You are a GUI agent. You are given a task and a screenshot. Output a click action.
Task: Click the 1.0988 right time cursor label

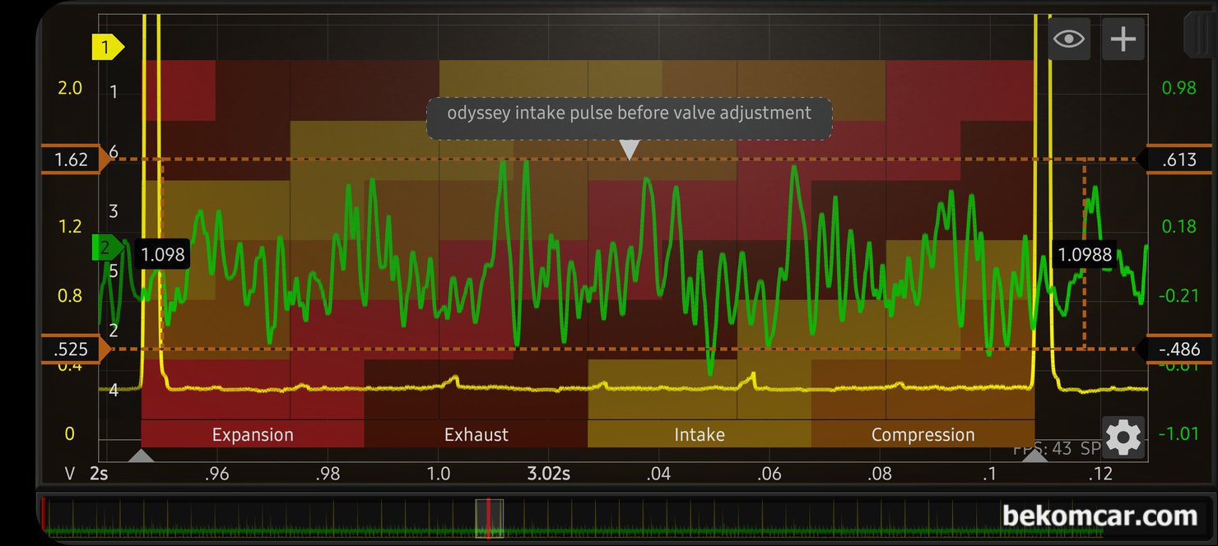click(x=1085, y=254)
